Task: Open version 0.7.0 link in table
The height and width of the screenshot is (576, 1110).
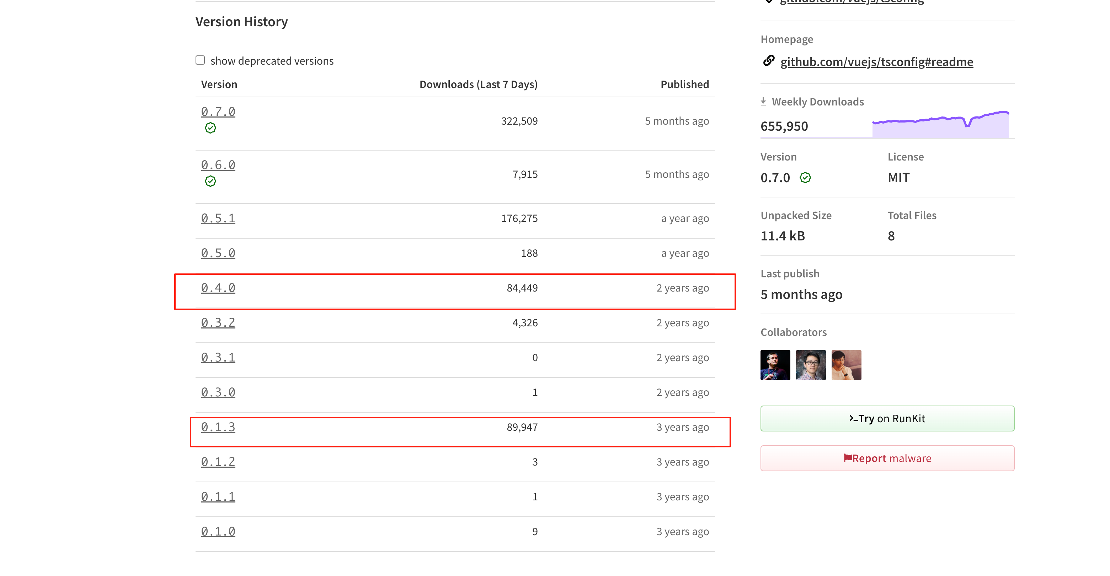Action: [x=218, y=112]
